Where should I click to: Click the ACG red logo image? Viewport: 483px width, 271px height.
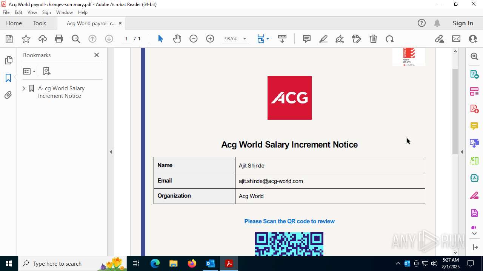point(289,98)
